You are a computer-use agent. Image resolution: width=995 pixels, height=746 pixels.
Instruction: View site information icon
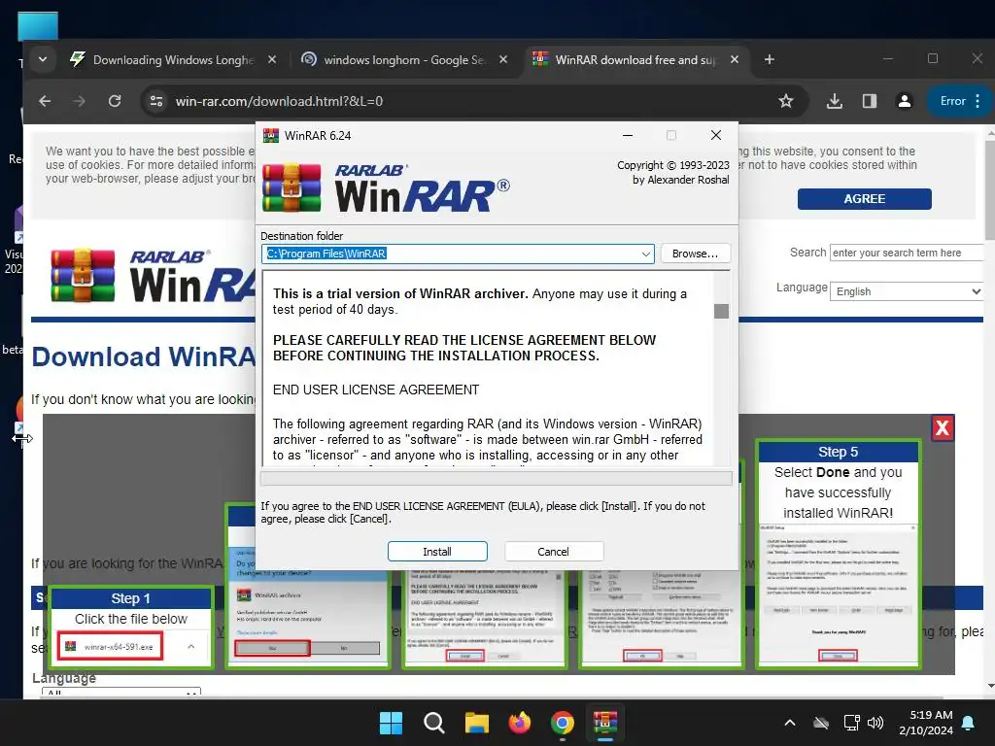(156, 101)
